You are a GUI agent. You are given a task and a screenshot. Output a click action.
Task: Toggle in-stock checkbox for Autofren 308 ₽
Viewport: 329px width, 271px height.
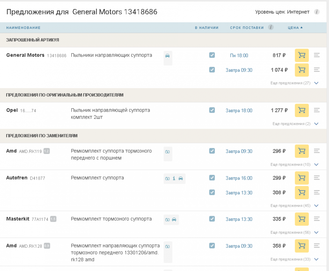coord(212,192)
